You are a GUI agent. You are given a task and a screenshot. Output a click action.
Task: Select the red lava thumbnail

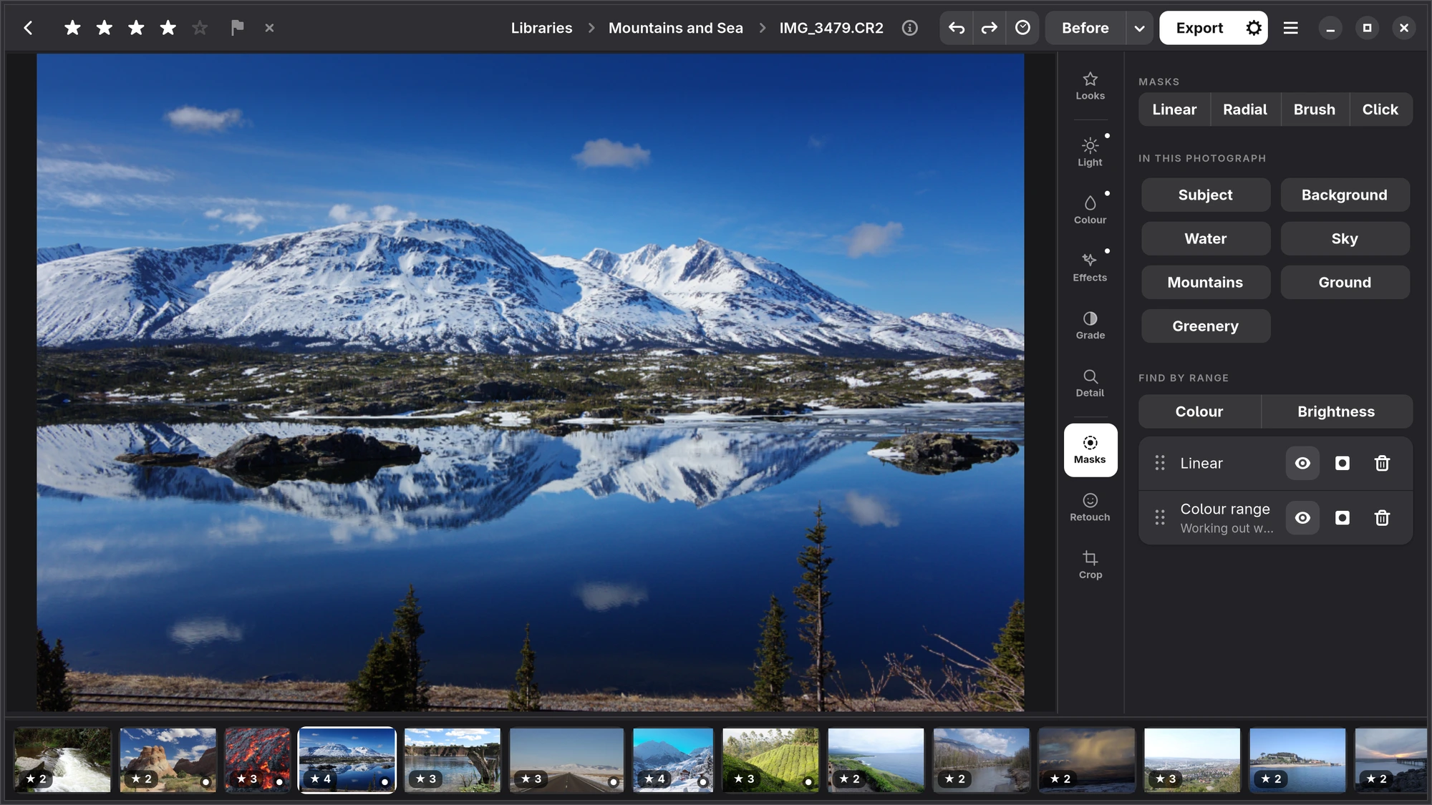257,760
